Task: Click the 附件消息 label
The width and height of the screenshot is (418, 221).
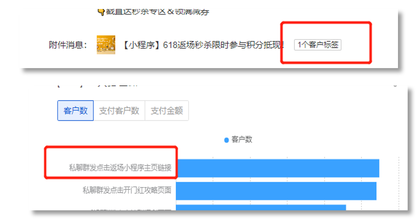Action: click(68, 45)
